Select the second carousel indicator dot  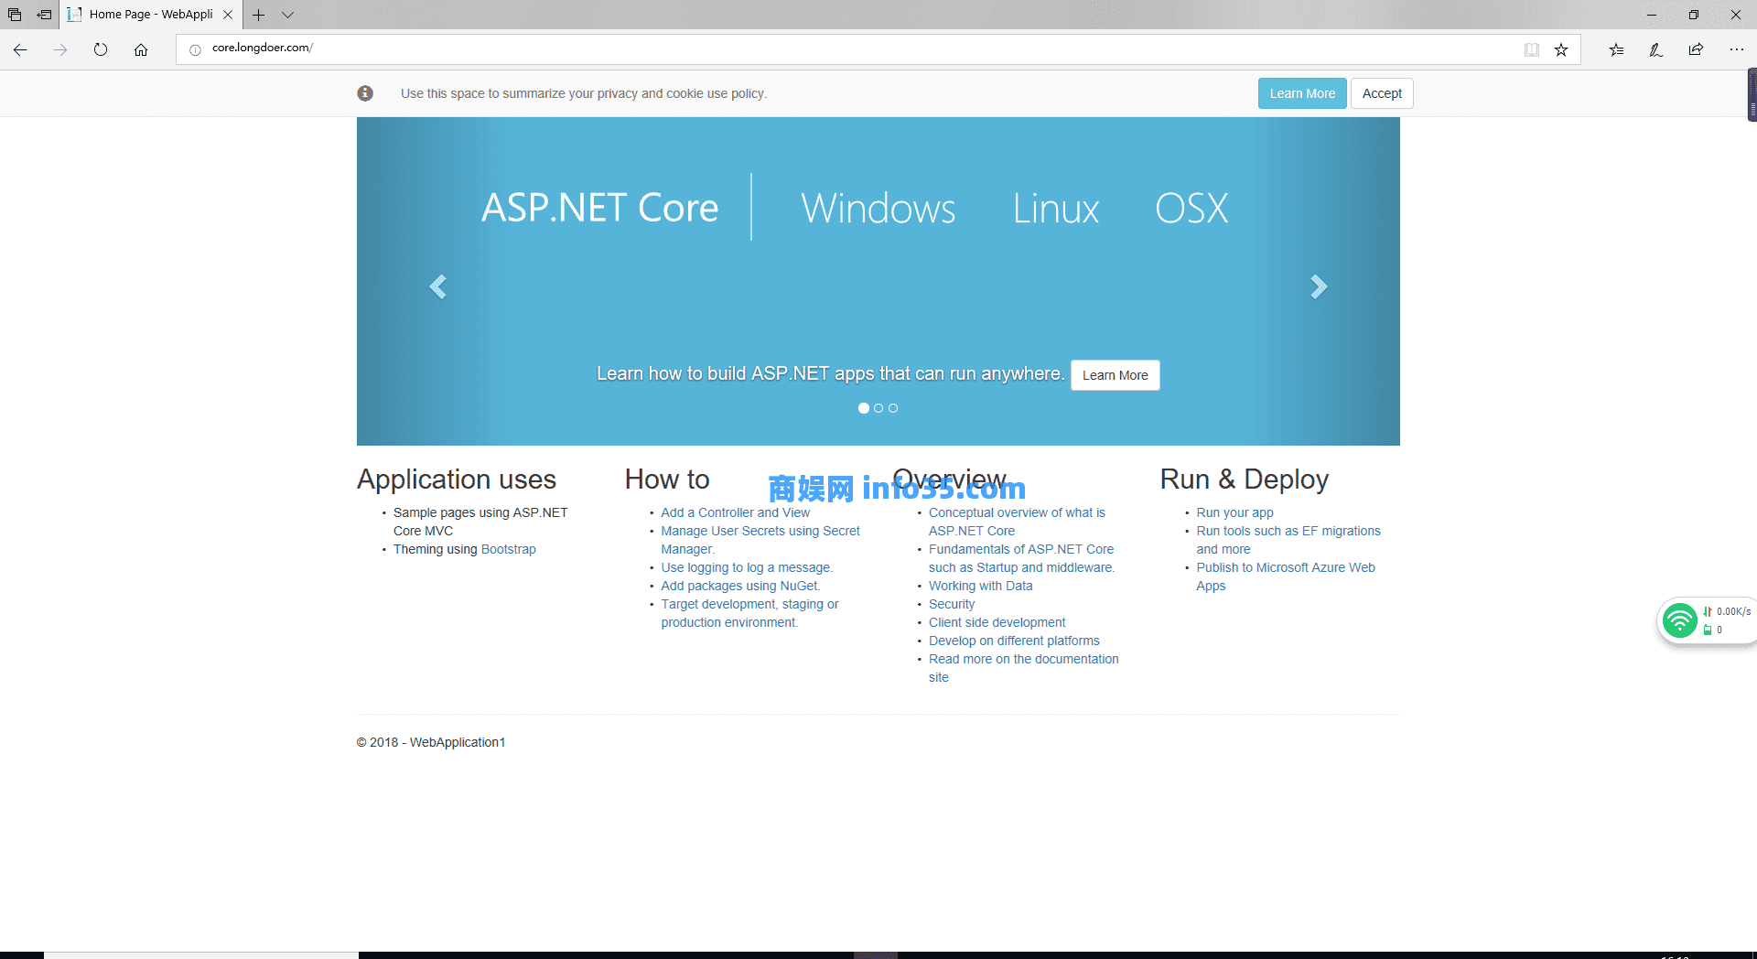click(x=878, y=408)
